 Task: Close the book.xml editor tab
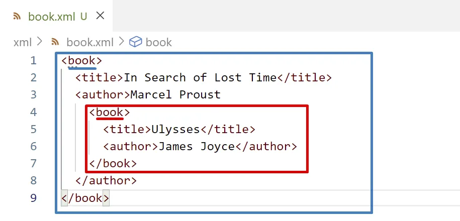[x=100, y=16]
